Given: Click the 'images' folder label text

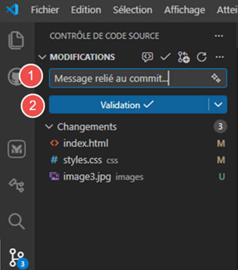Looking at the screenshot, I should pos(129,177).
